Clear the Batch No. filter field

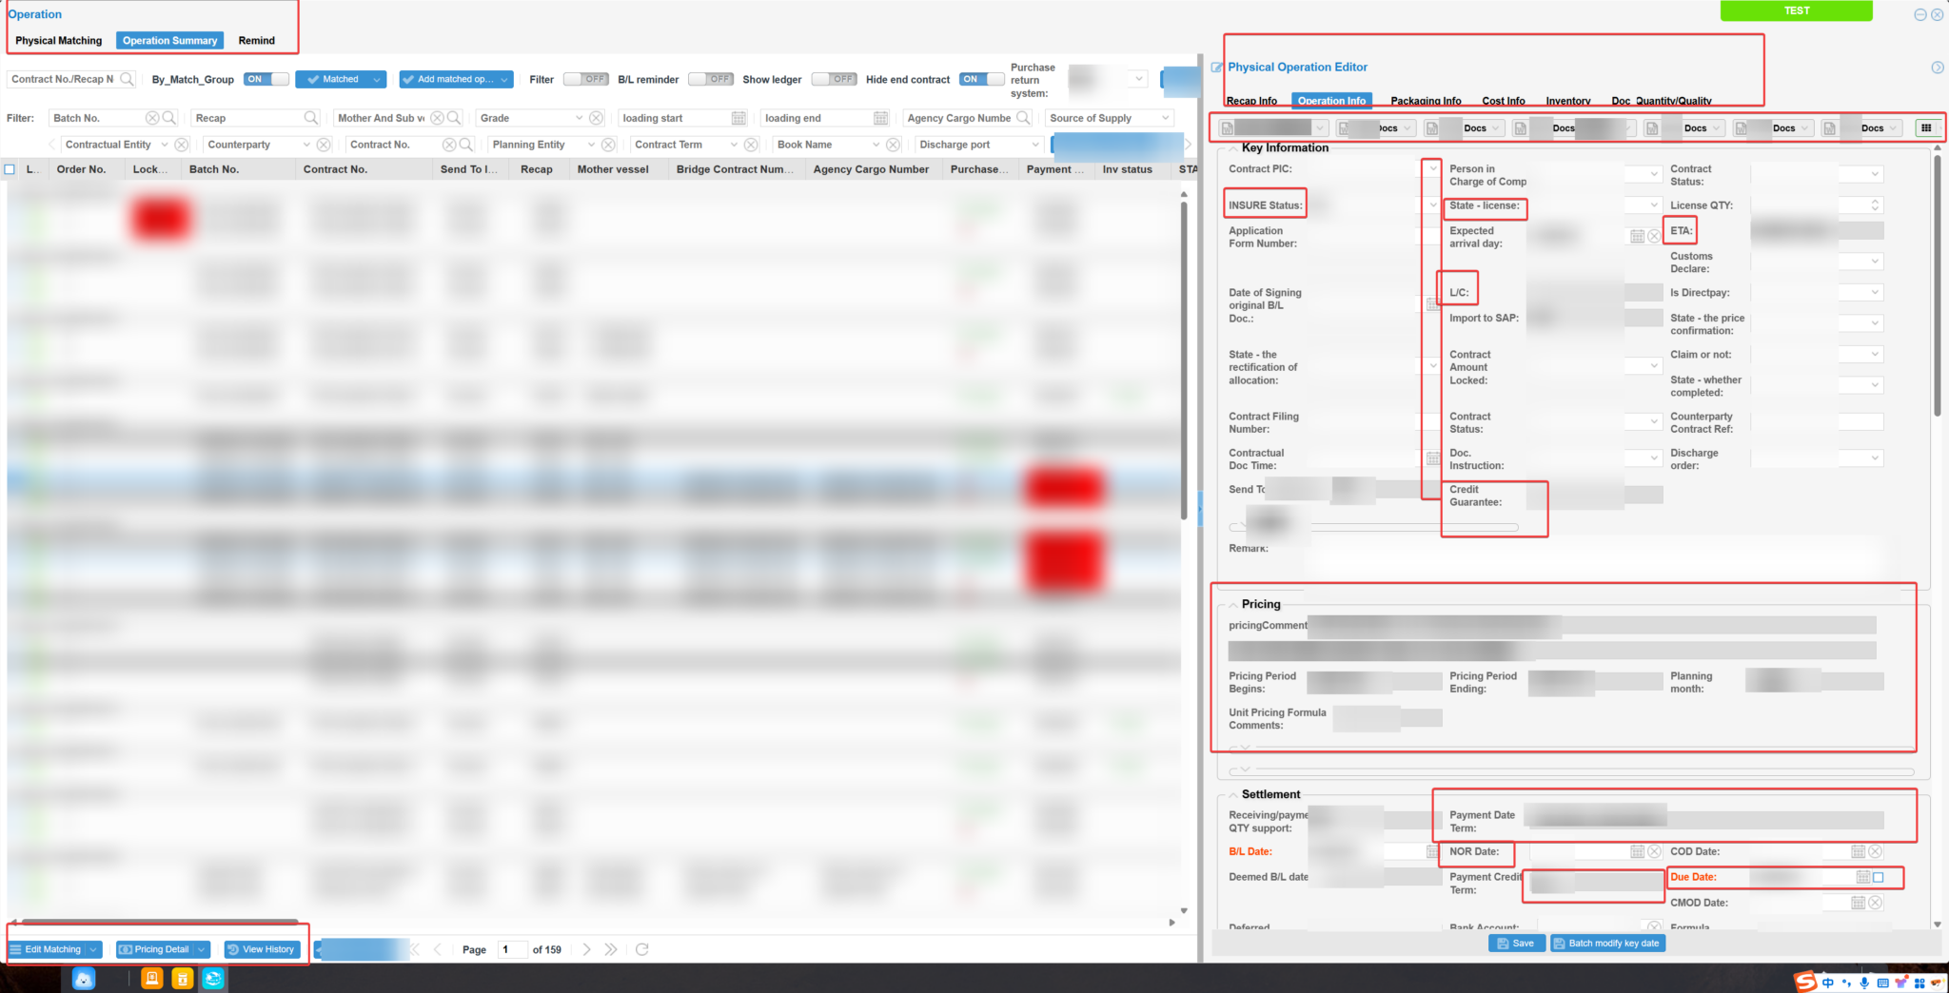click(x=151, y=118)
